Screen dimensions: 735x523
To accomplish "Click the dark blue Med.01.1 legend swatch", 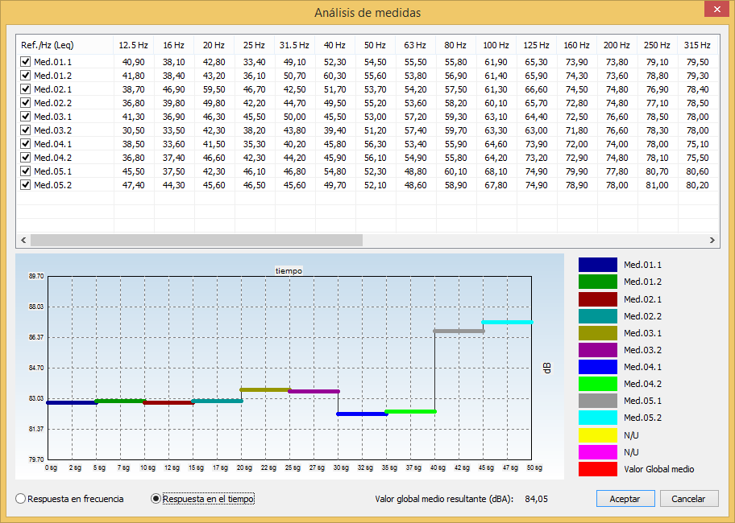I will pos(598,265).
